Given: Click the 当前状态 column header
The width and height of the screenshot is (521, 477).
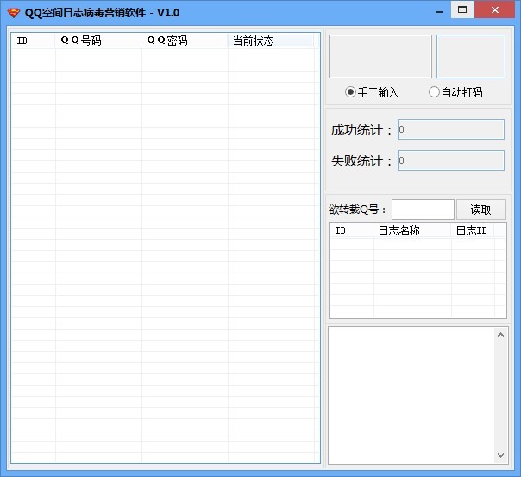Looking at the screenshot, I should (271, 41).
